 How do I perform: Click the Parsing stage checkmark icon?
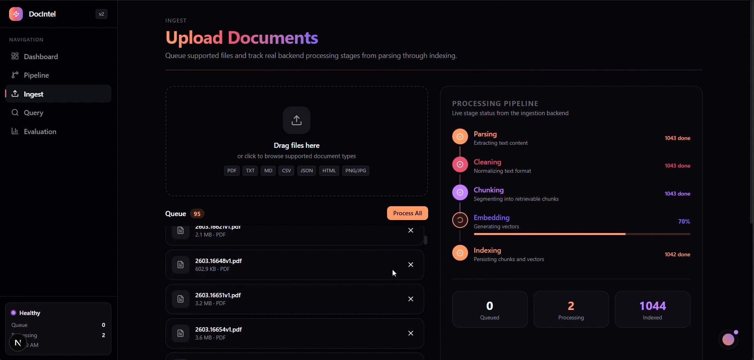[x=460, y=136]
